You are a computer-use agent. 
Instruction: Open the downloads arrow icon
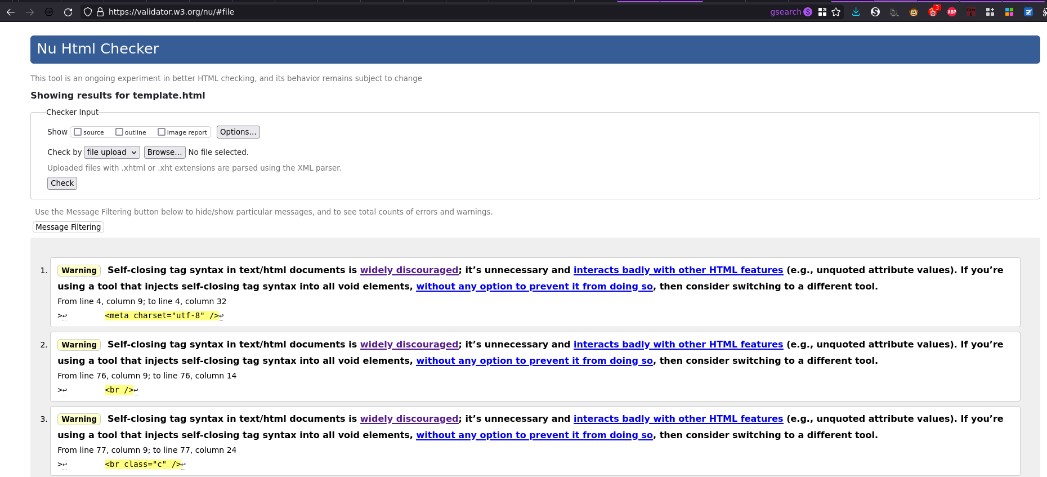[856, 12]
